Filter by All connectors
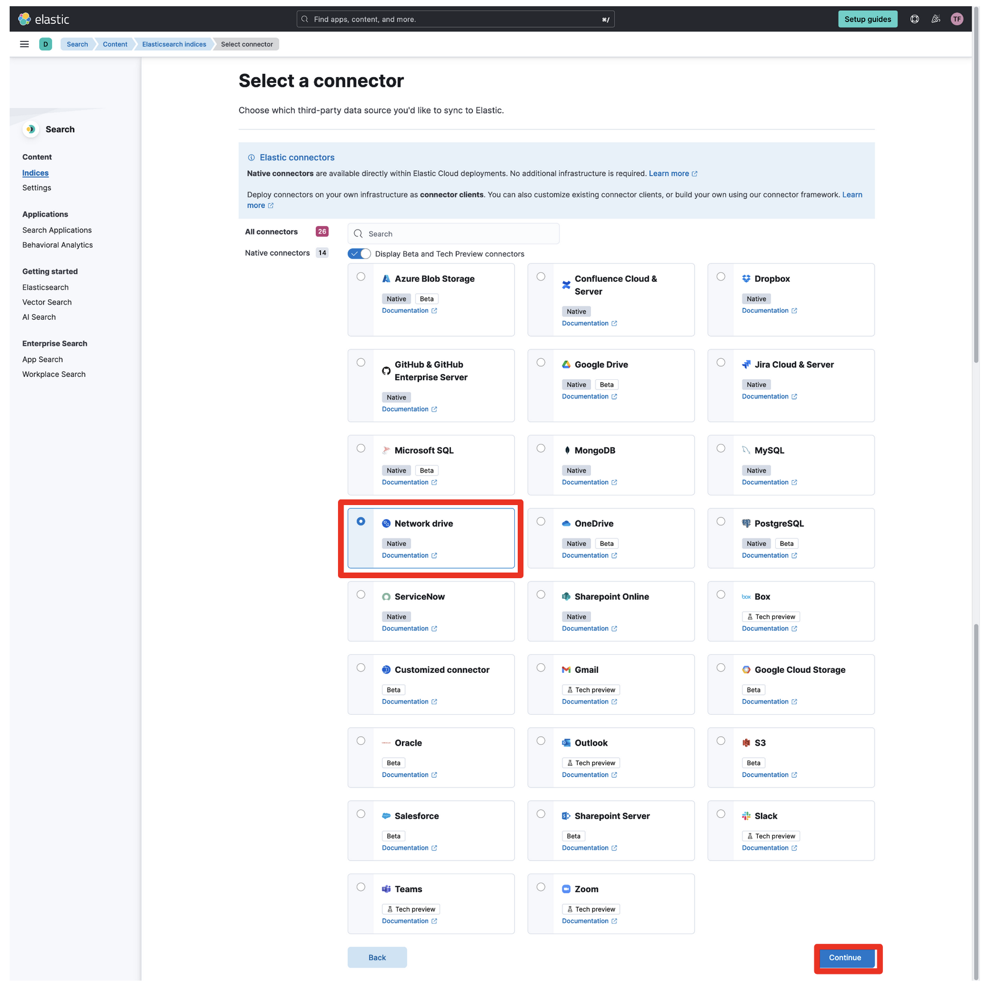Viewport: 989px width, 992px height. [286, 232]
